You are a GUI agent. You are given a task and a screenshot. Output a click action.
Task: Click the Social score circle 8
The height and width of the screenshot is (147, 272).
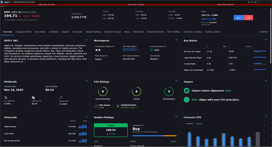point(136,91)
